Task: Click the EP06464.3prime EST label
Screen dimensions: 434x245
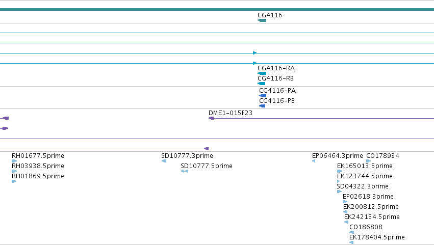Action: (x=338, y=156)
